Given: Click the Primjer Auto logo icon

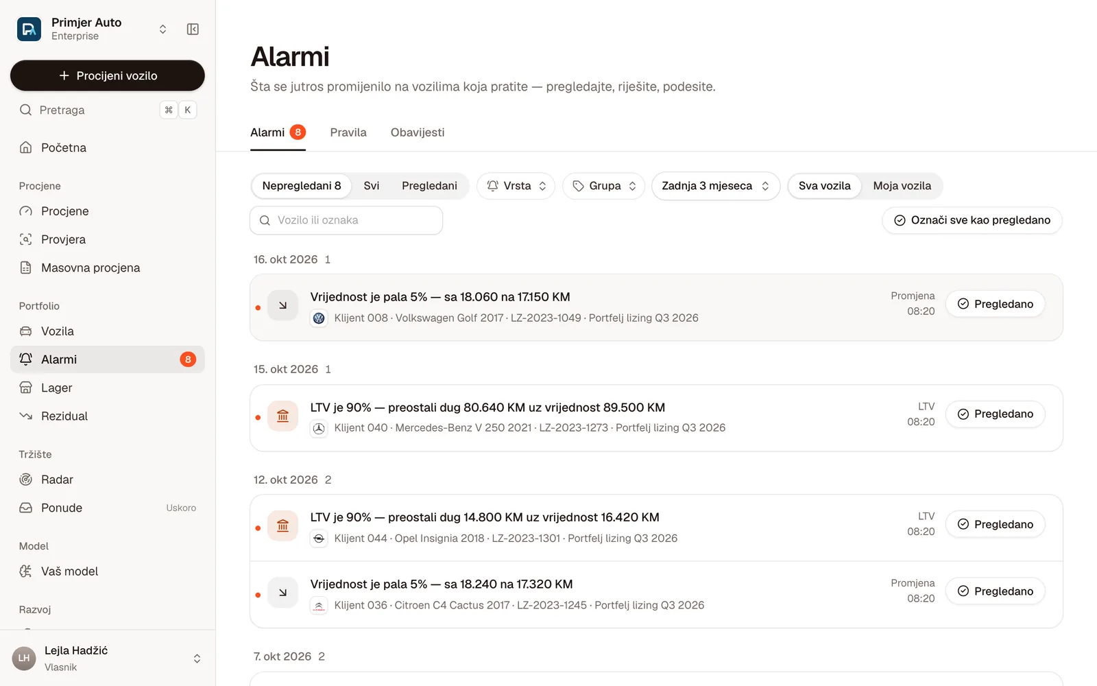Looking at the screenshot, I should (29, 29).
